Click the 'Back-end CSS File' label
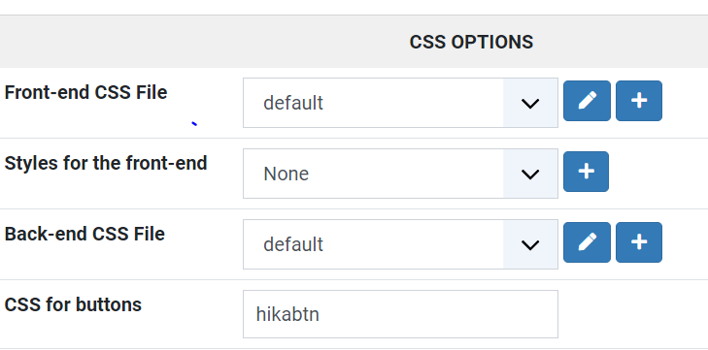708x350 pixels. pyautogui.click(x=84, y=234)
